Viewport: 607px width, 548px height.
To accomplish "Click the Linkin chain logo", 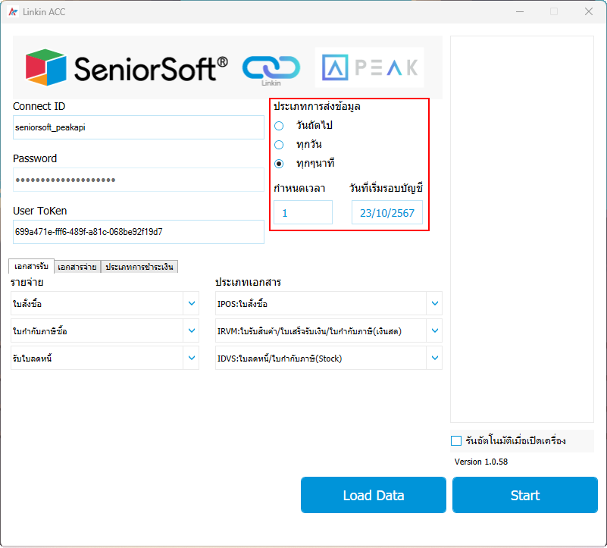I will (x=271, y=70).
